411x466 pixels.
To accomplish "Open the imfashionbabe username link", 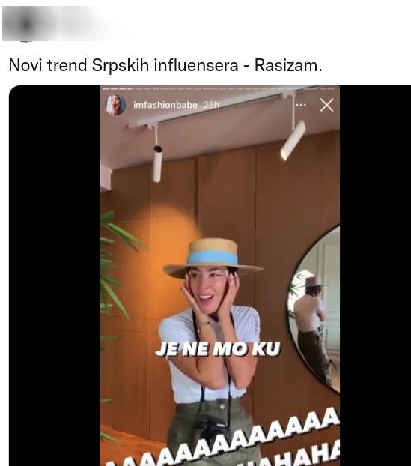I will point(165,105).
